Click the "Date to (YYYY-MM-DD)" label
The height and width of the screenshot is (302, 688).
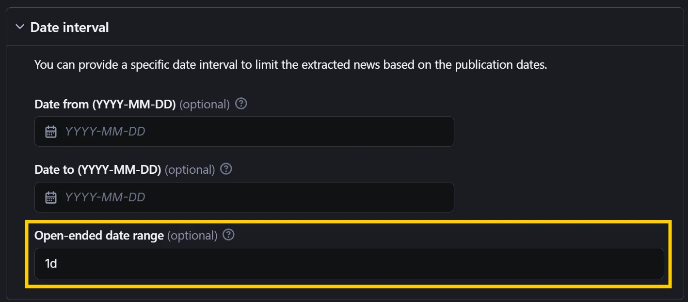tap(97, 170)
